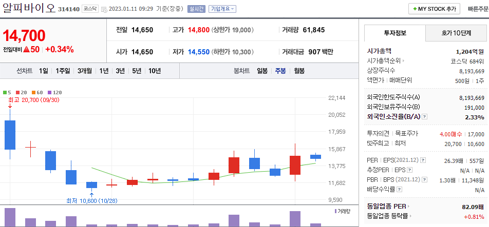Show the 일봉 daily candle chart
Screen dimensions: 489x227
coord(262,71)
